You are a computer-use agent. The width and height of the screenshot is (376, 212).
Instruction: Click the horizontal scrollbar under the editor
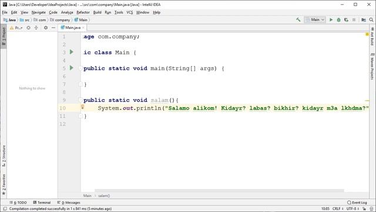coord(219,191)
